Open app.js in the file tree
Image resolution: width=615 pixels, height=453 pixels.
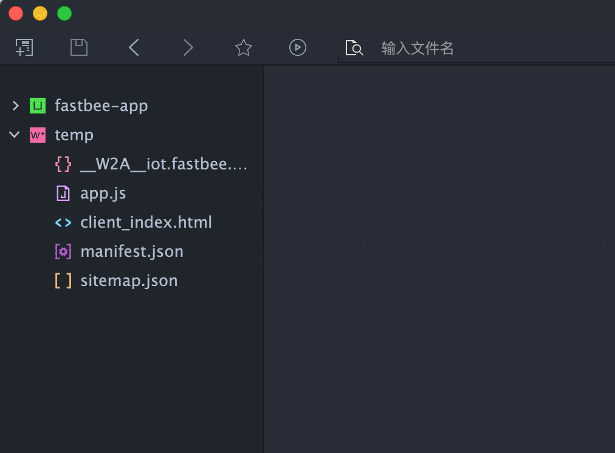[x=103, y=193]
